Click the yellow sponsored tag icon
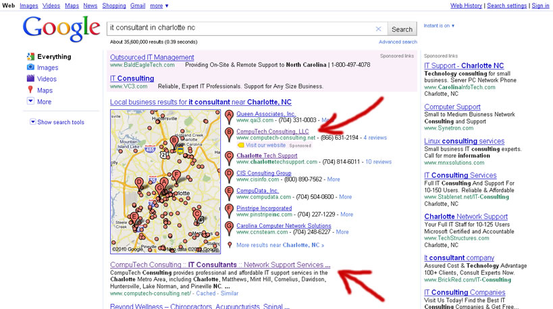 [240, 145]
